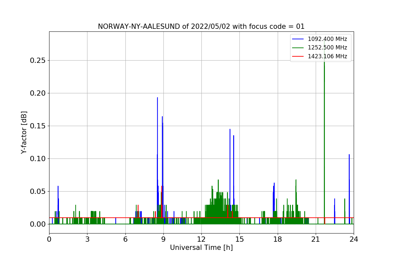393x262 pixels.
Task: Click the x-axis tick label 21
Action: 316,239
